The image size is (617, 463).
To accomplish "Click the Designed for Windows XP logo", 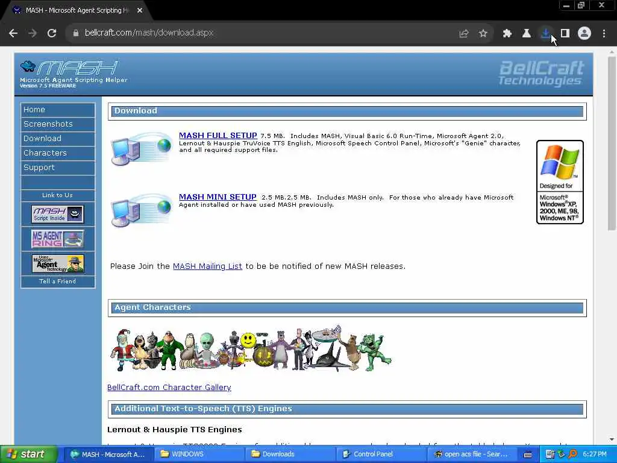I will (560, 182).
